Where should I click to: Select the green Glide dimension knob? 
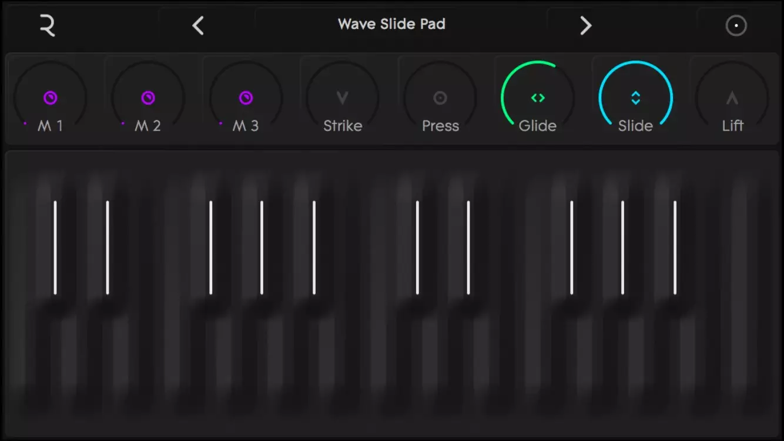pyautogui.click(x=538, y=98)
